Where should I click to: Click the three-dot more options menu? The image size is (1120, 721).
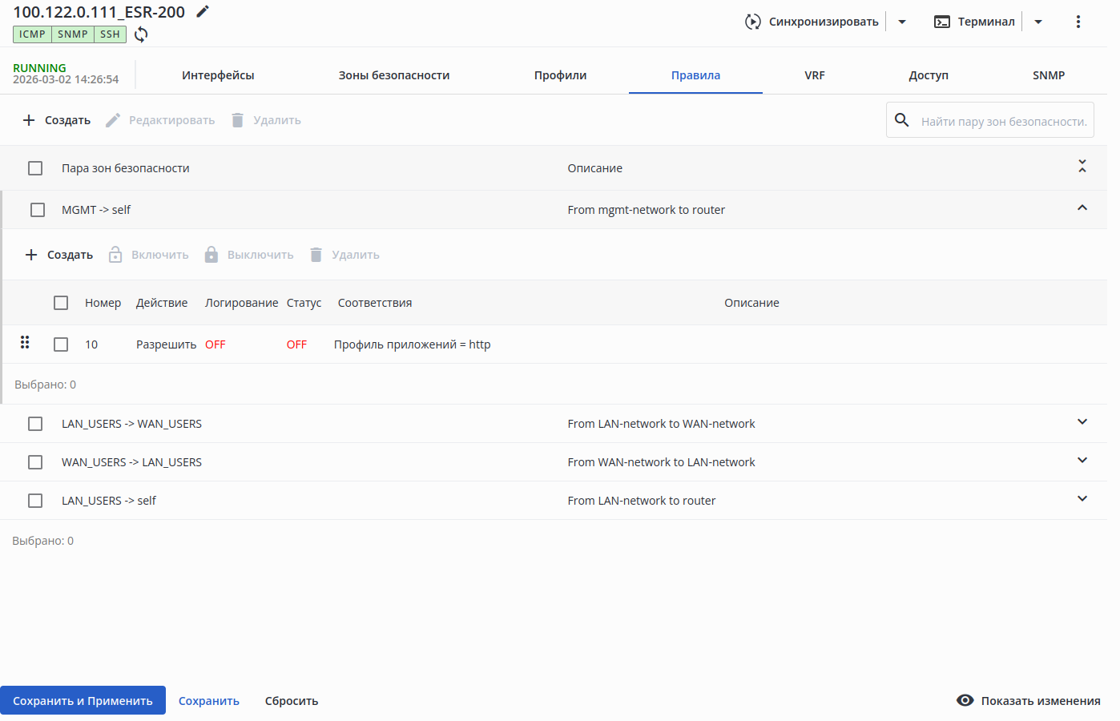[1078, 22]
